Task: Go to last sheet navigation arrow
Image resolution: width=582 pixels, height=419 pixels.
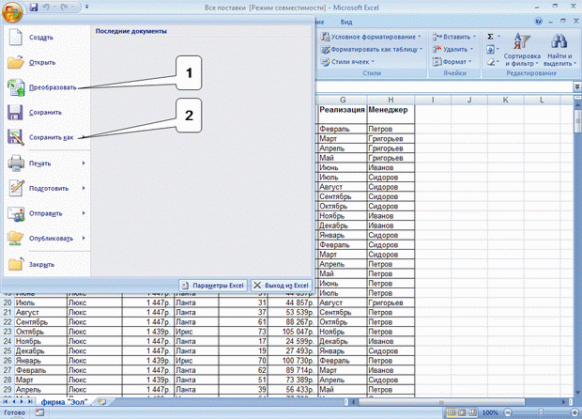Action: 29,402
